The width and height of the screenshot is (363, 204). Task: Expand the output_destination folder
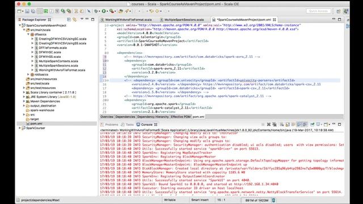click(24, 106)
